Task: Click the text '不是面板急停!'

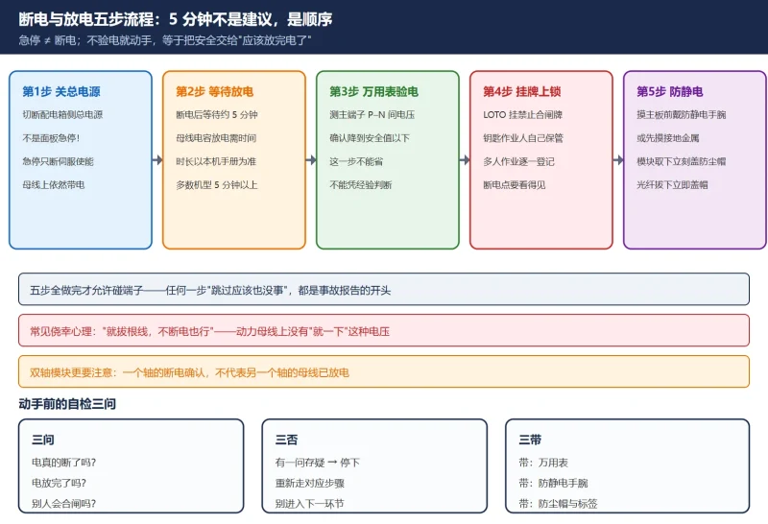Action: pos(51,138)
